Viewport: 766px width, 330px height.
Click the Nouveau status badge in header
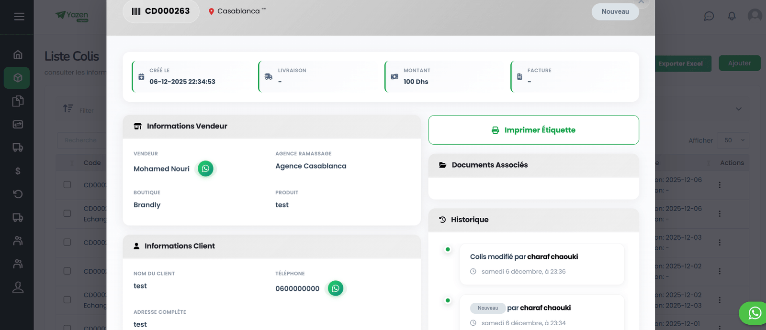(615, 12)
